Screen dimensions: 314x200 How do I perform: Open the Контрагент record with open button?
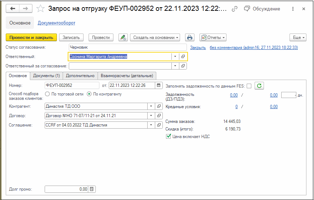tap(159, 106)
